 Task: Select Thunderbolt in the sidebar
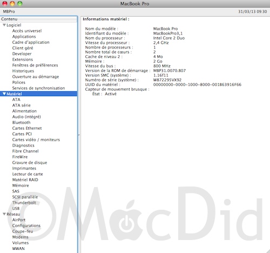coord(24,203)
